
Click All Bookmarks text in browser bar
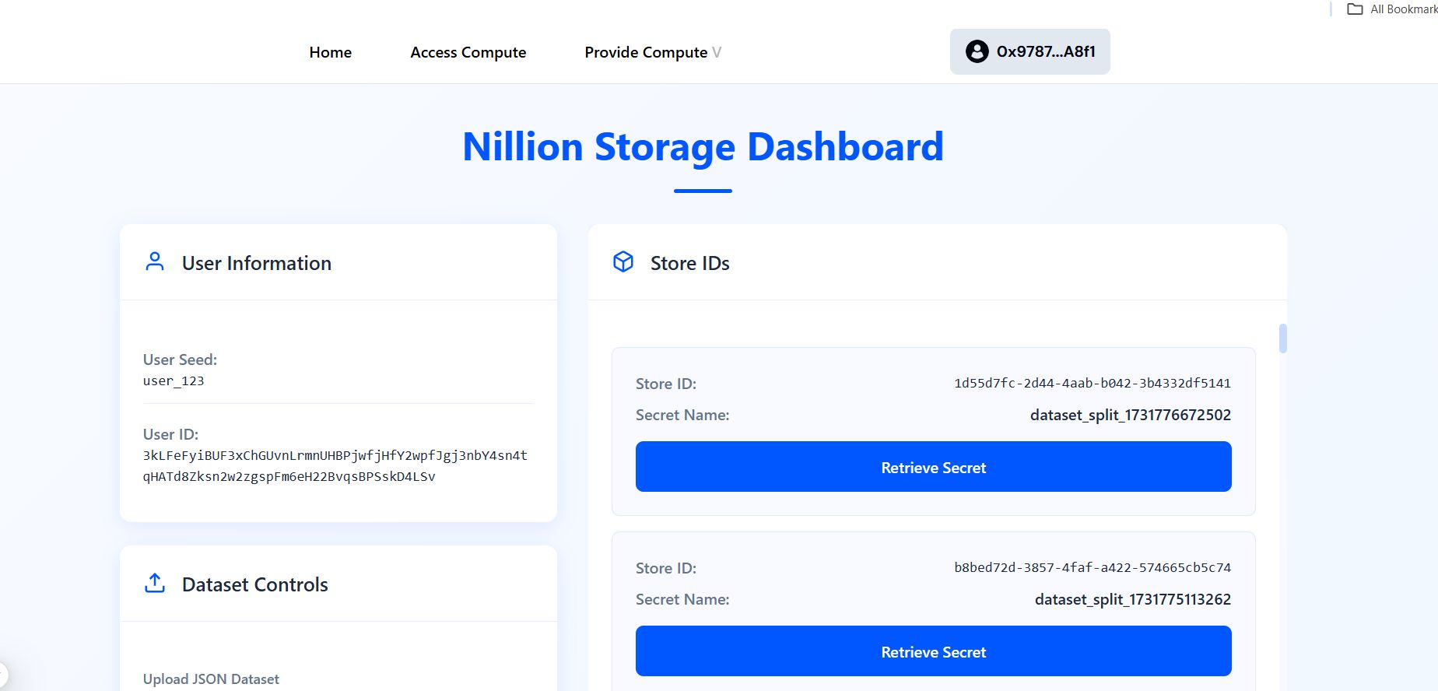[x=1404, y=9]
